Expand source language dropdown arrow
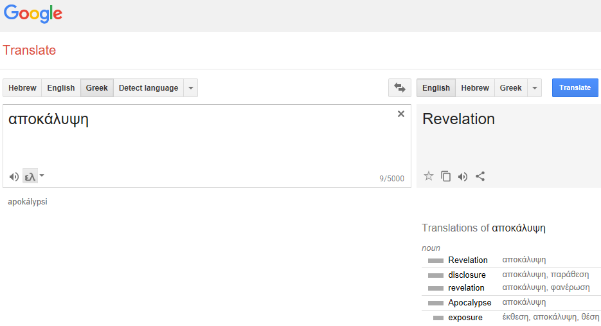The height and width of the screenshot is (326, 601). pos(190,88)
